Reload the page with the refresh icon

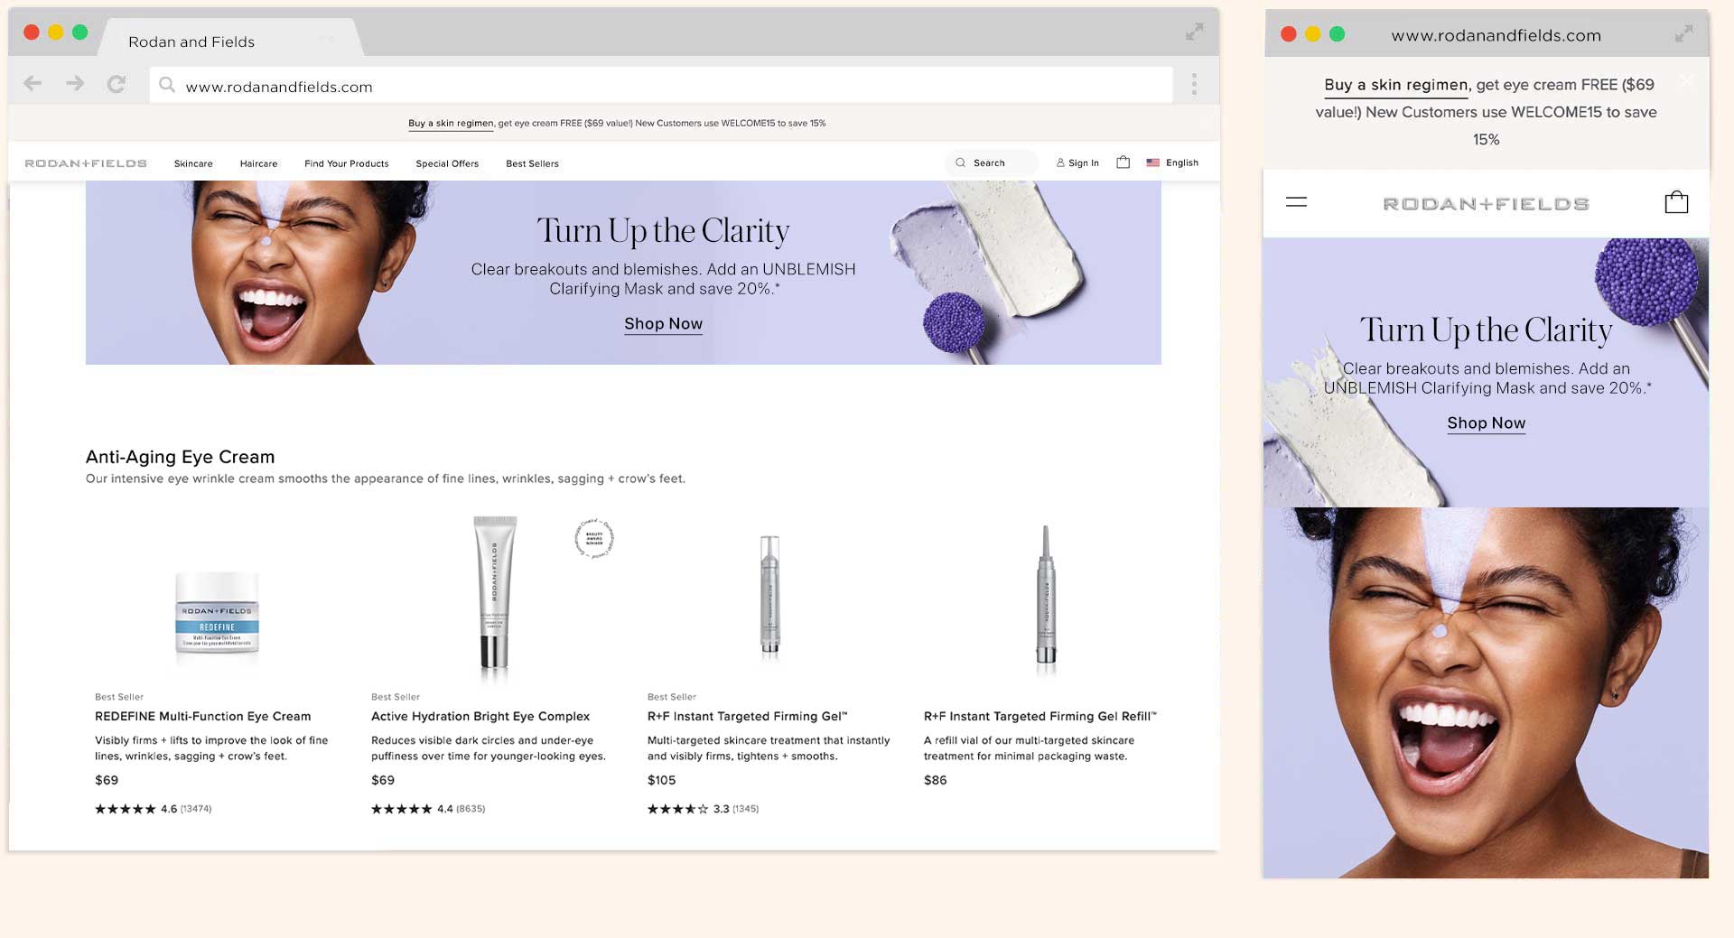(x=117, y=84)
